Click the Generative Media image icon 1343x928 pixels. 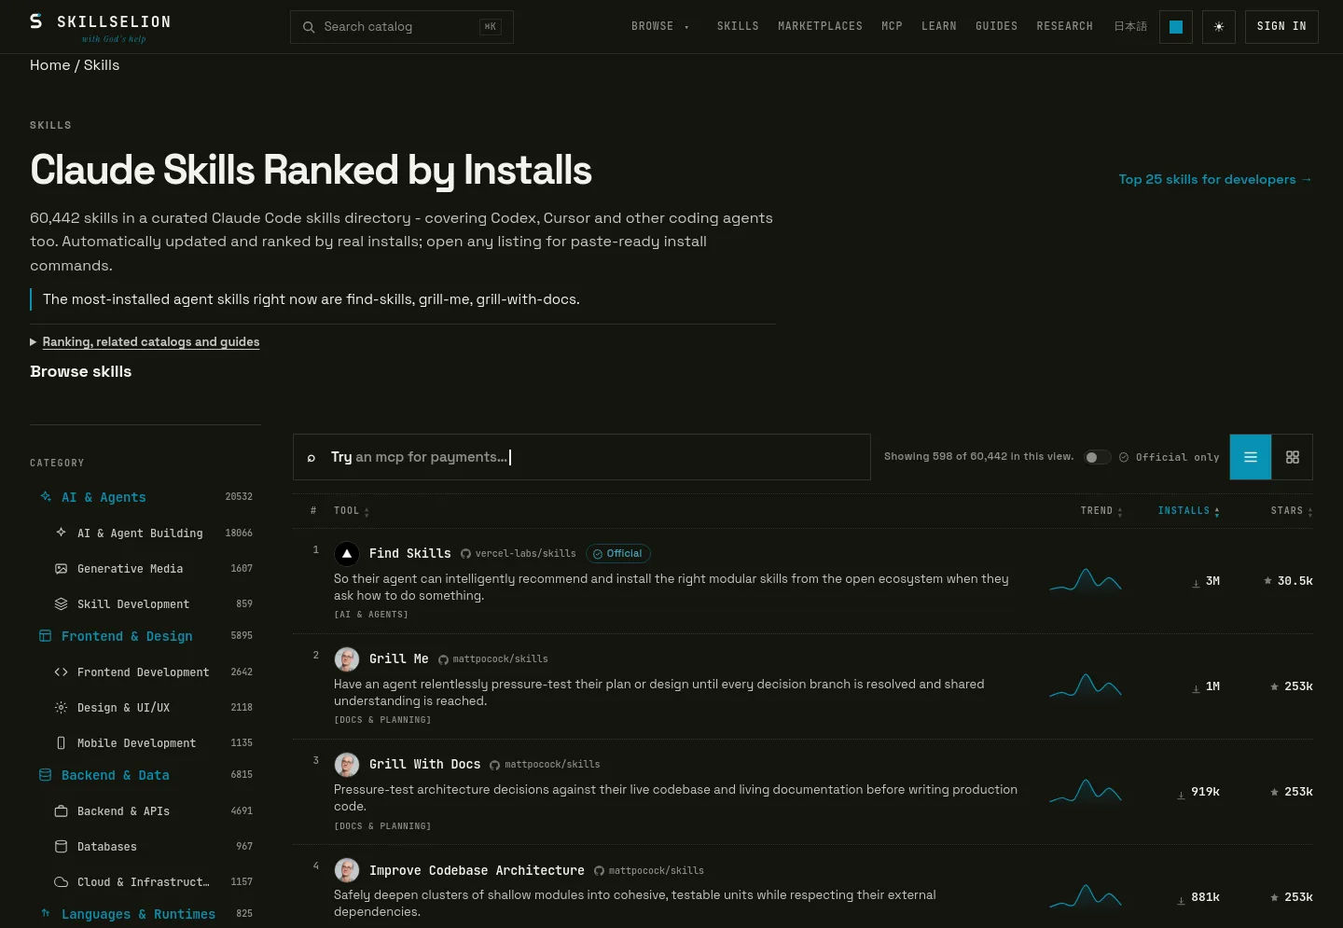pyautogui.click(x=61, y=569)
